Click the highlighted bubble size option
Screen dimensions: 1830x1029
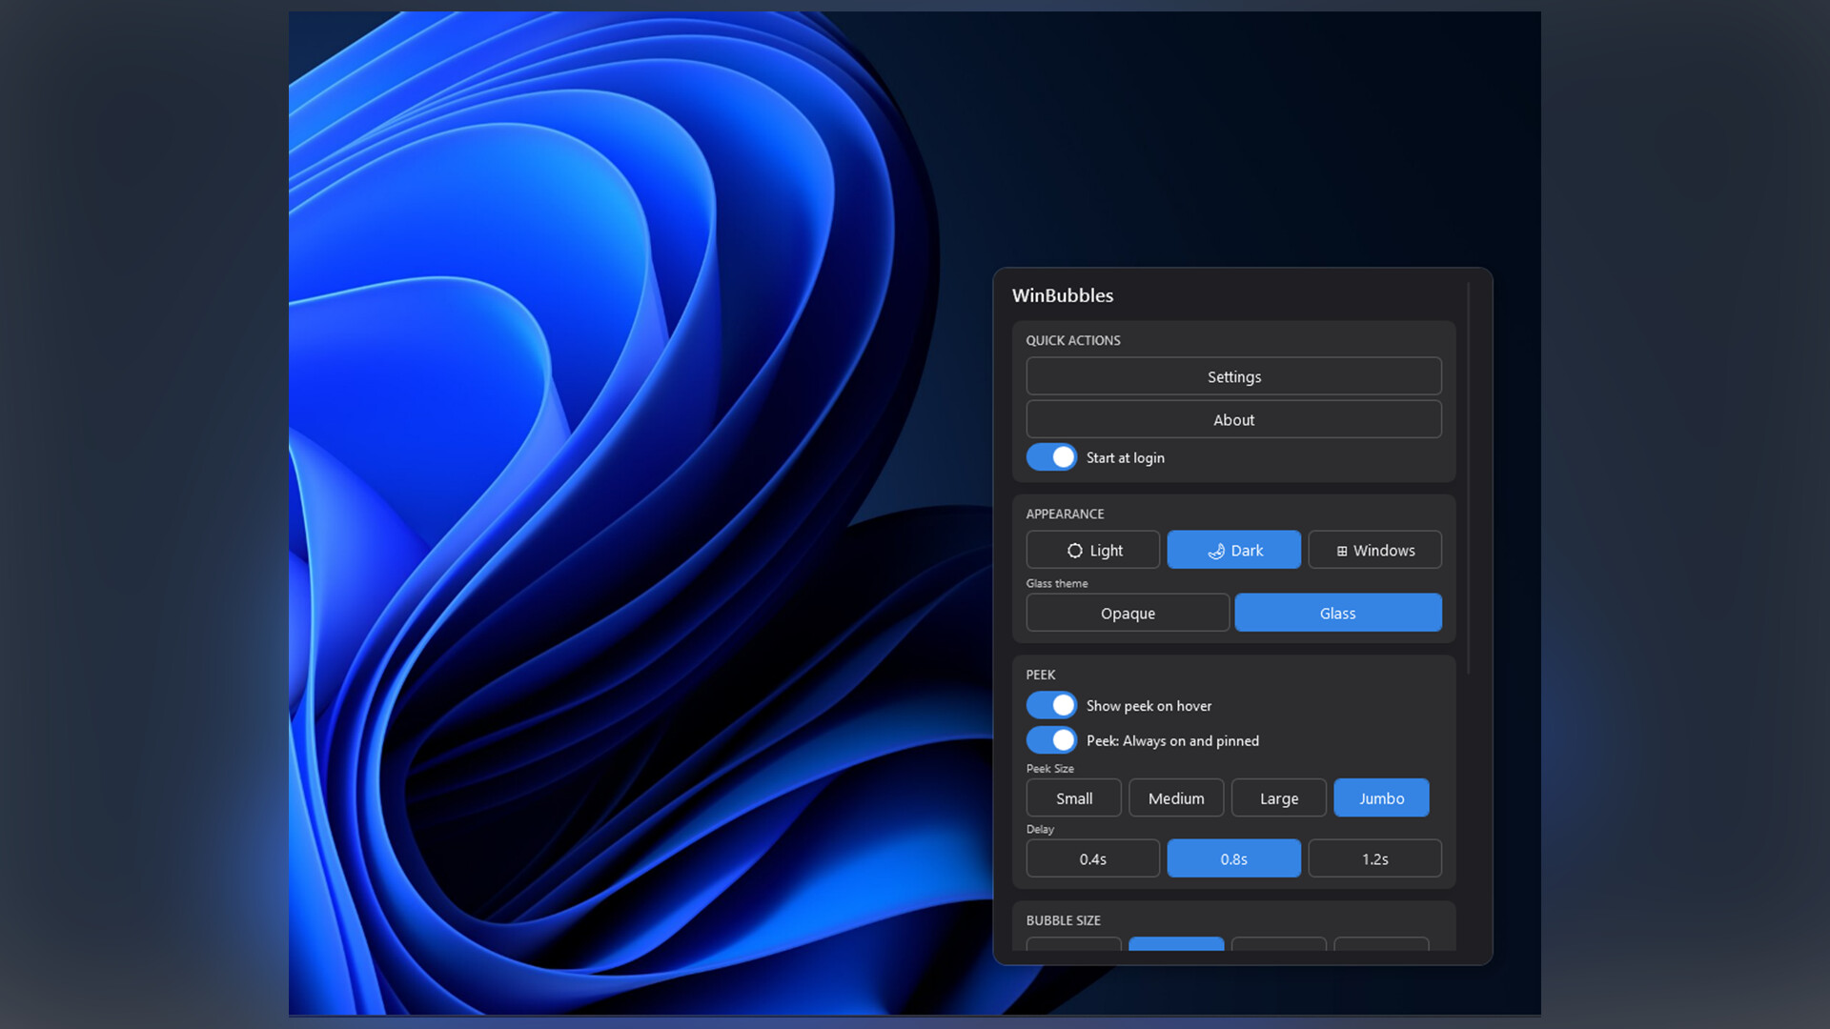(x=1176, y=946)
